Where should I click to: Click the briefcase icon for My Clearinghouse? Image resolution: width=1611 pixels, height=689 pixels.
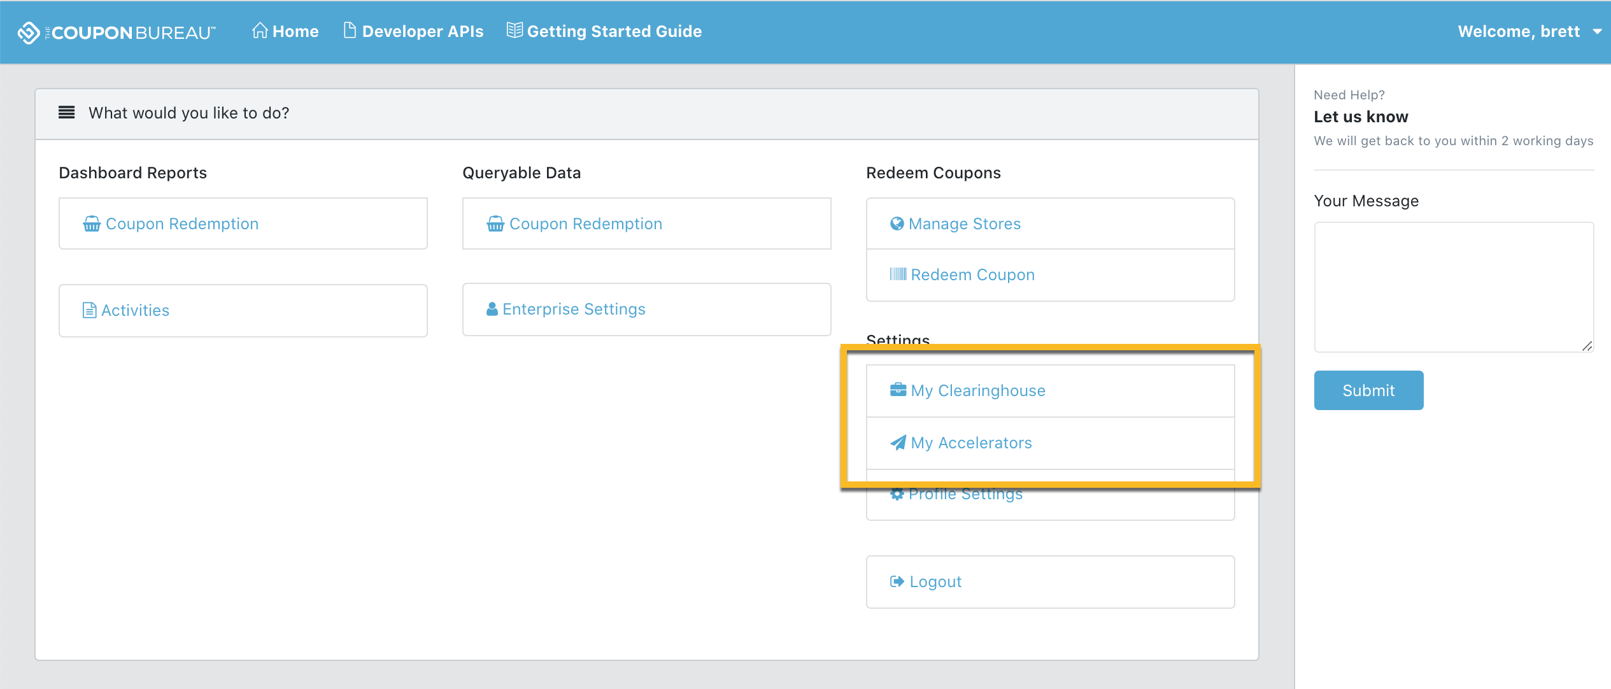click(x=898, y=390)
